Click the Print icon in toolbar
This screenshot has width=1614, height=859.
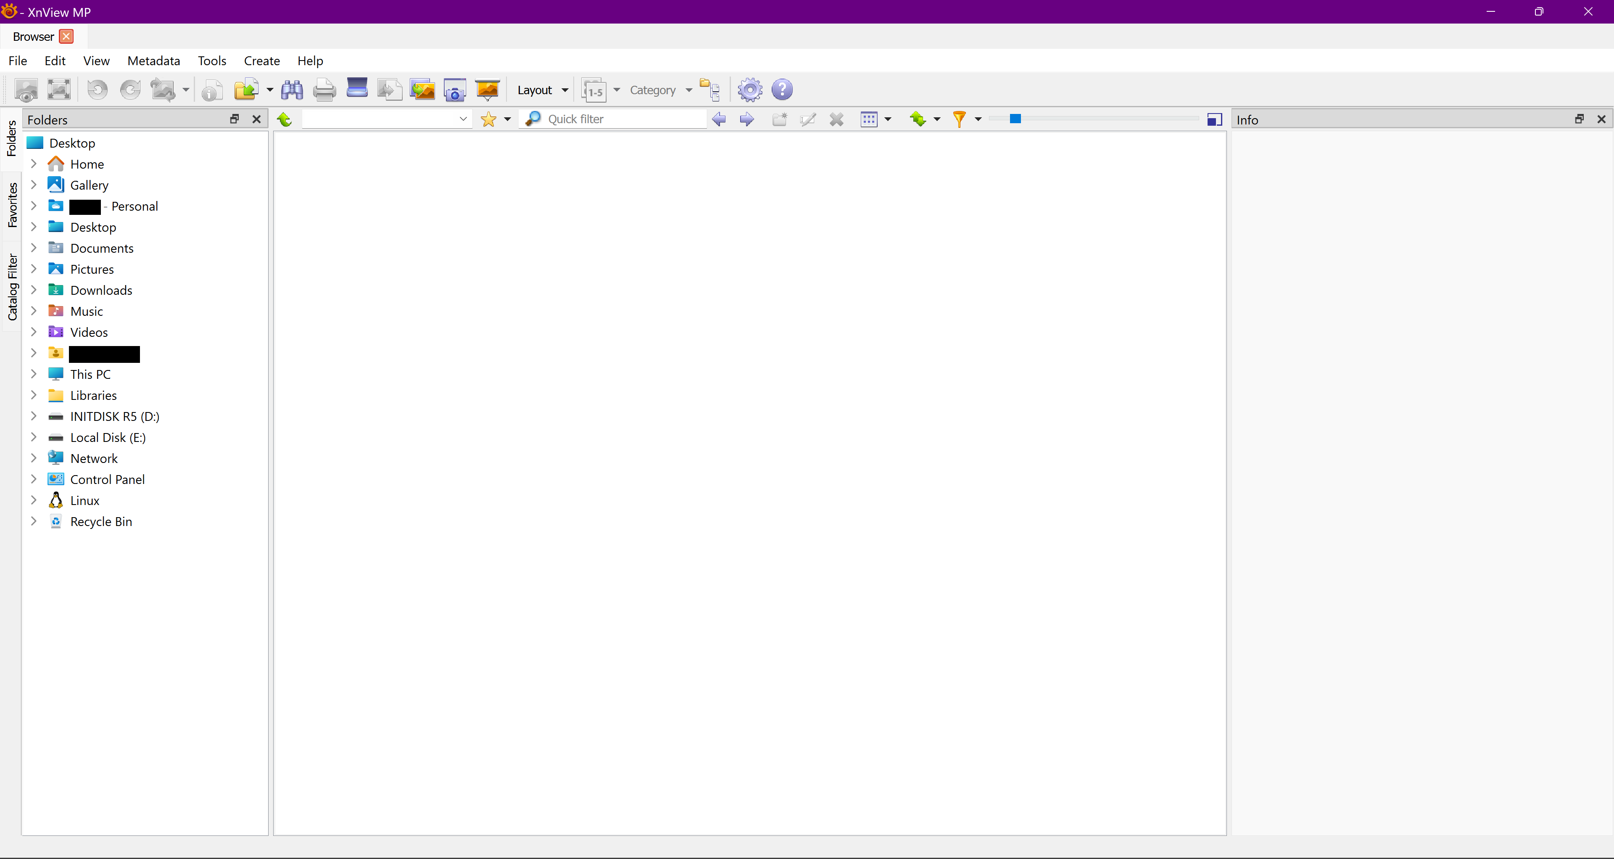(x=324, y=90)
